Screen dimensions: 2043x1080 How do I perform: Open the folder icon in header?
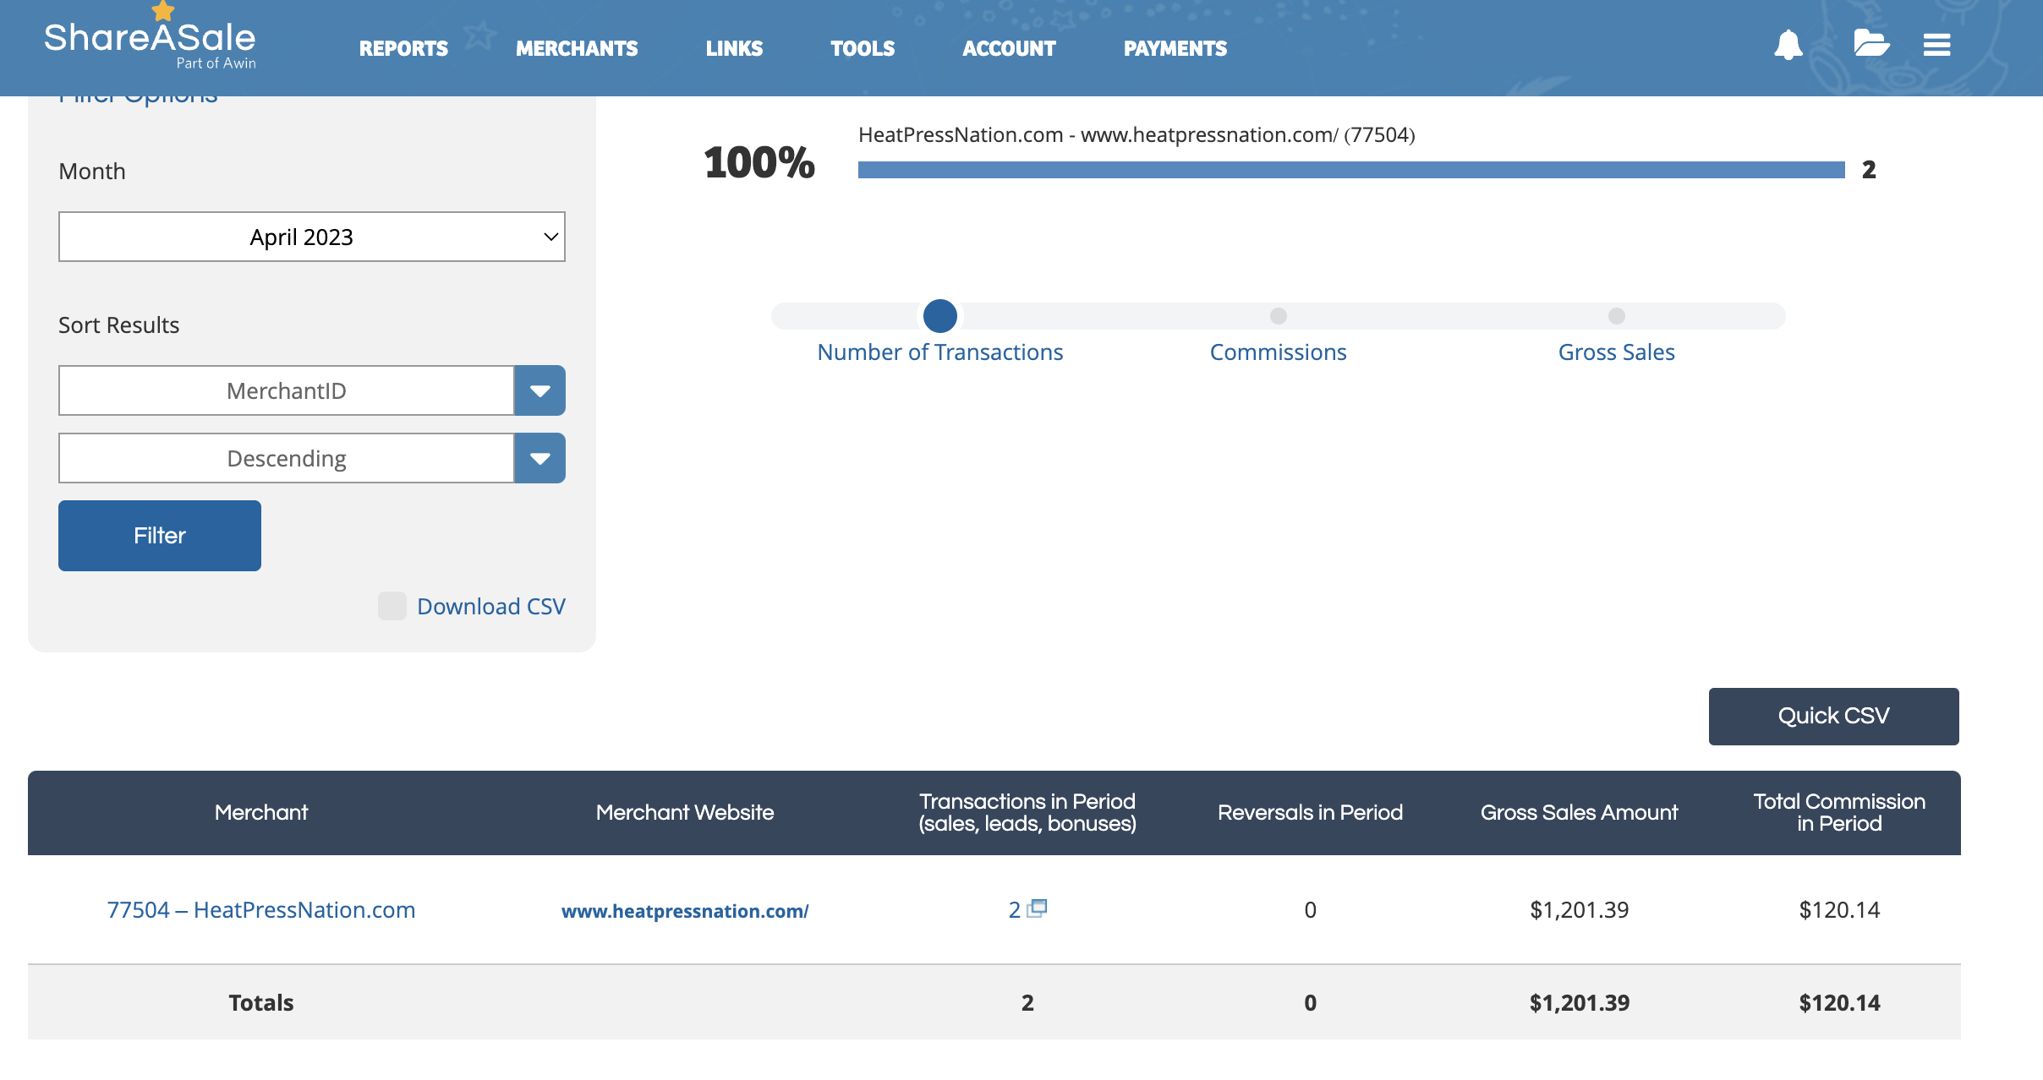pos(1871,42)
